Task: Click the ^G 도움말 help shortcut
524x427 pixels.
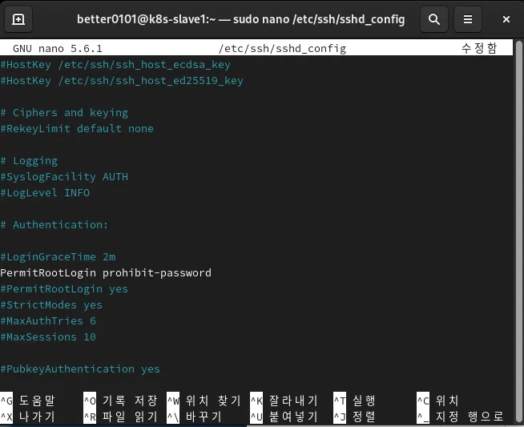Action: coord(27,401)
